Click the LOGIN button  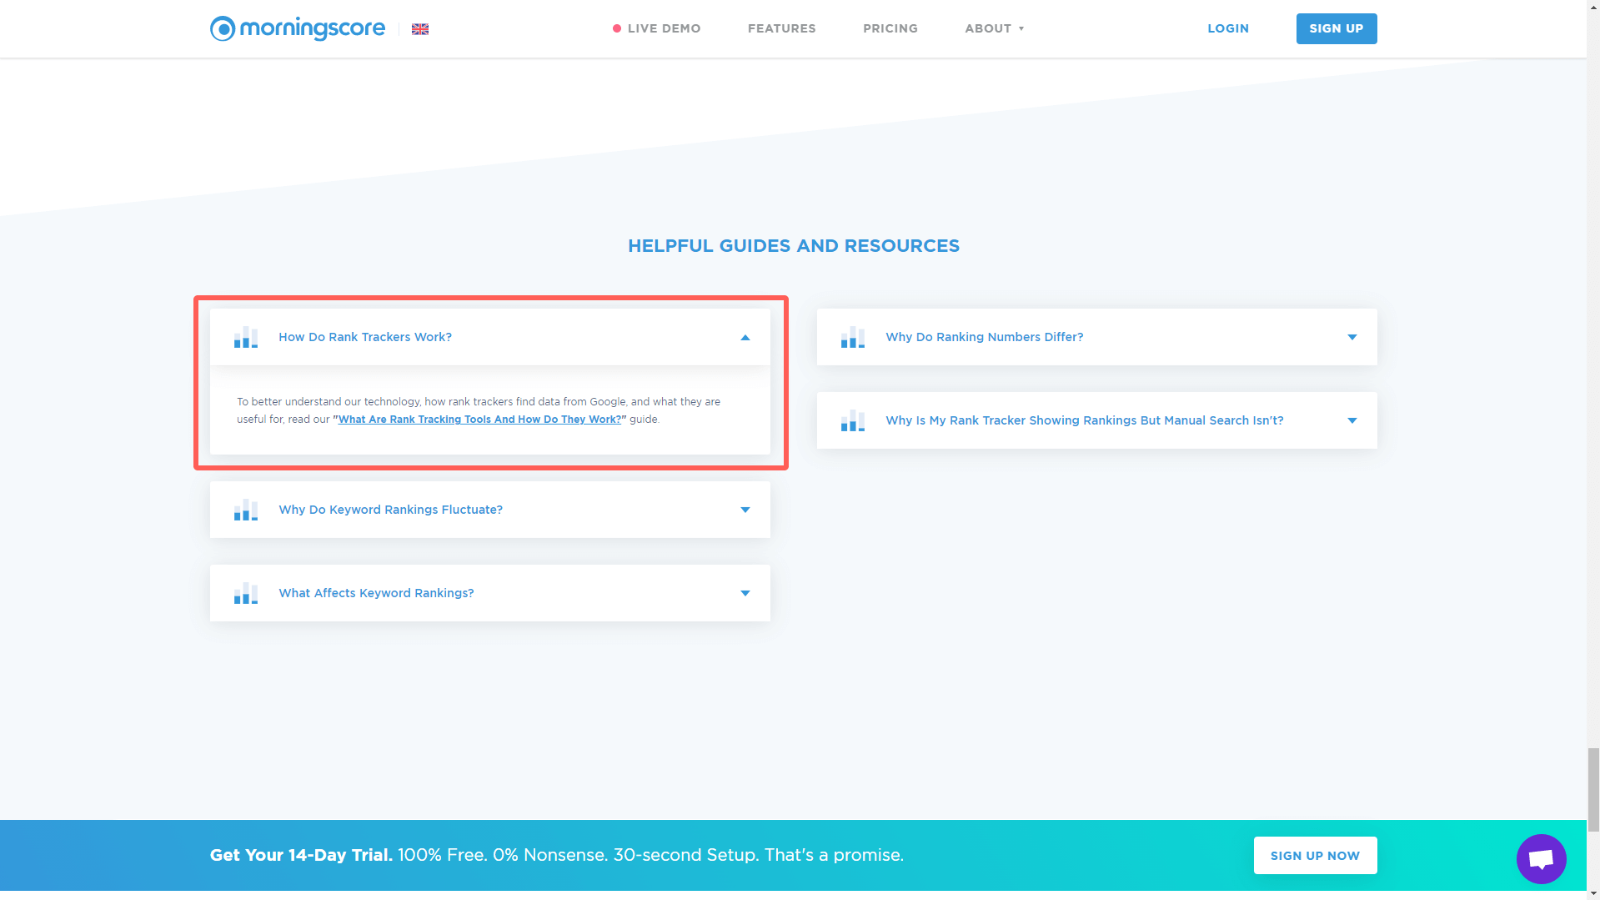[x=1227, y=28]
